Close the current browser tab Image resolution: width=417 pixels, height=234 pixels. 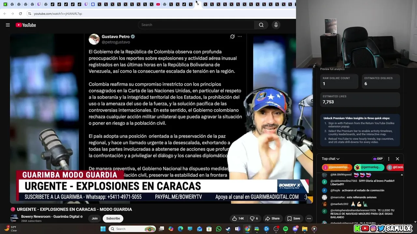click(x=197, y=4)
